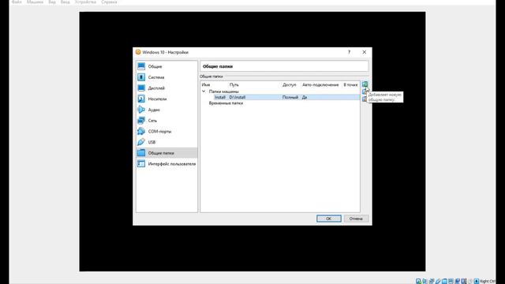Click the В точке column header
The image size is (505, 284).
350,84
